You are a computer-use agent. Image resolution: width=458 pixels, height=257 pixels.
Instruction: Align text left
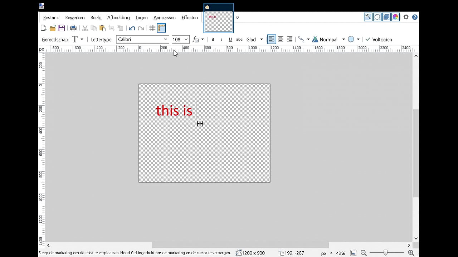coord(272,39)
